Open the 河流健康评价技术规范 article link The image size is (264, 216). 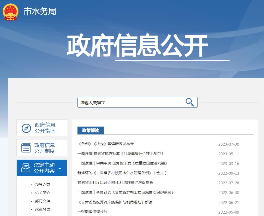tap(121, 154)
